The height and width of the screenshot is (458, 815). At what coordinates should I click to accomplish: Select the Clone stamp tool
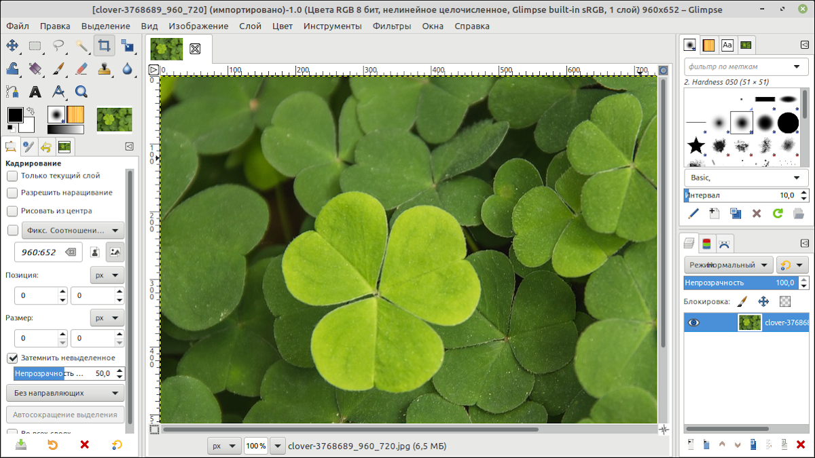105,69
